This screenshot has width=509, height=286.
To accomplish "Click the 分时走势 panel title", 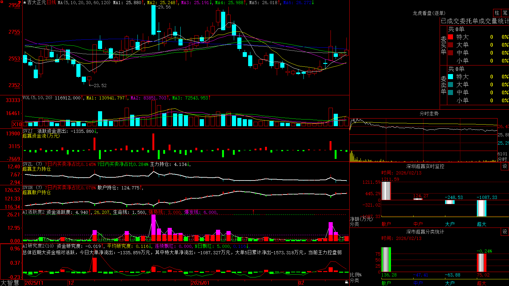I will click(429, 113).
